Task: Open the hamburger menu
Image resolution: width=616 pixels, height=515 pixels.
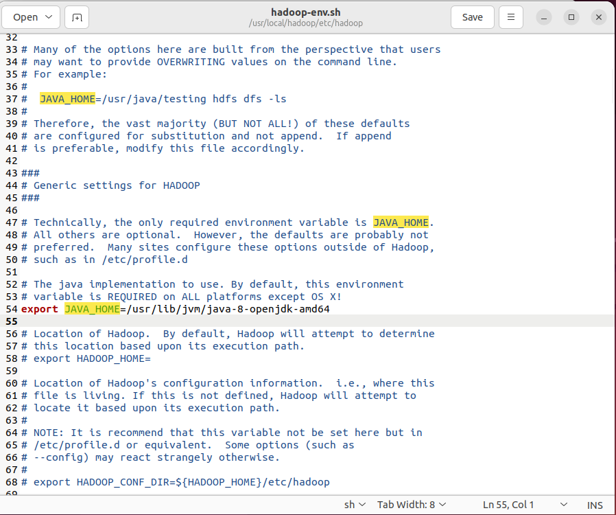Action: tap(511, 17)
